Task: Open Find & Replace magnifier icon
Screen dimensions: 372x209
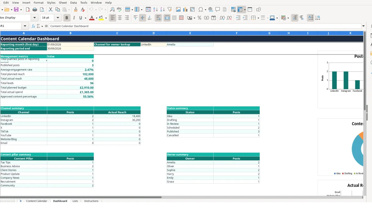Action: 112,10
